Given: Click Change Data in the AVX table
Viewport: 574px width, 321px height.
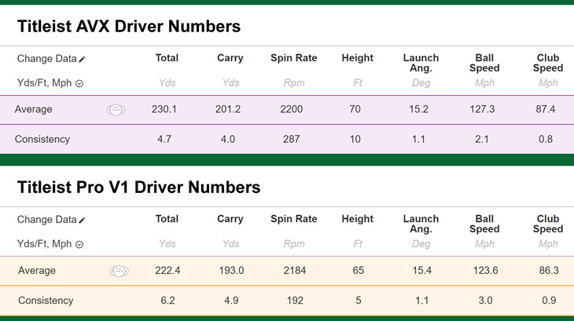Looking at the screenshot, I should click(47, 58).
